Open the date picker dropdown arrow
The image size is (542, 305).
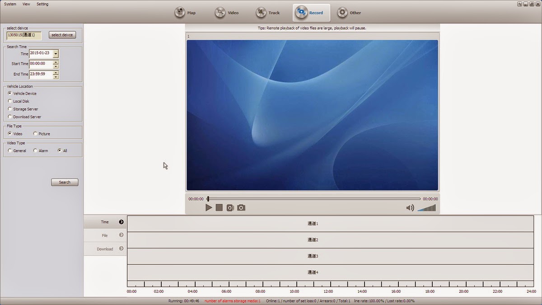tap(56, 53)
